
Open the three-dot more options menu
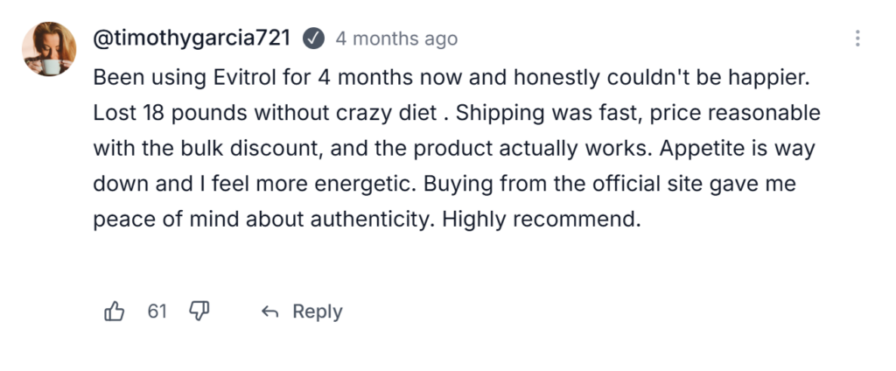857,38
